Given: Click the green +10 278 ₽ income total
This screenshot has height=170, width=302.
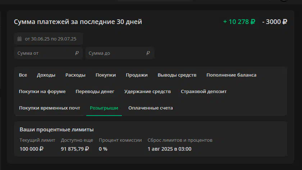Looking at the screenshot, I should pyautogui.click(x=239, y=22).
